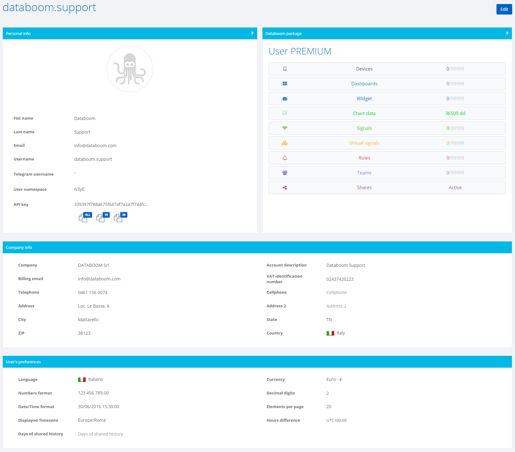This screenshot has width=515, height=452.
Task: Copy API key icon labeled 20
Action: (120, 217)
